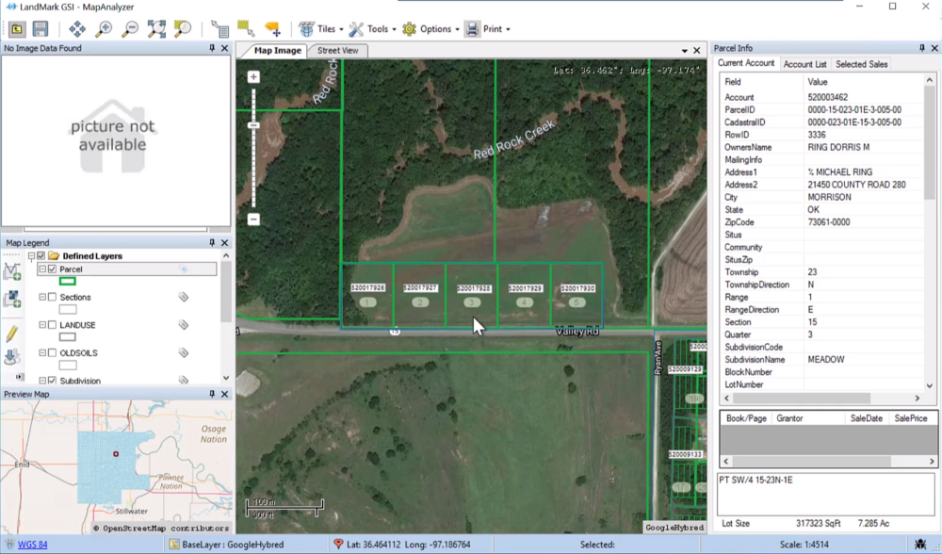Open the Save icon in the toolbar
942x554 pixels.
(x=40, y=29)
